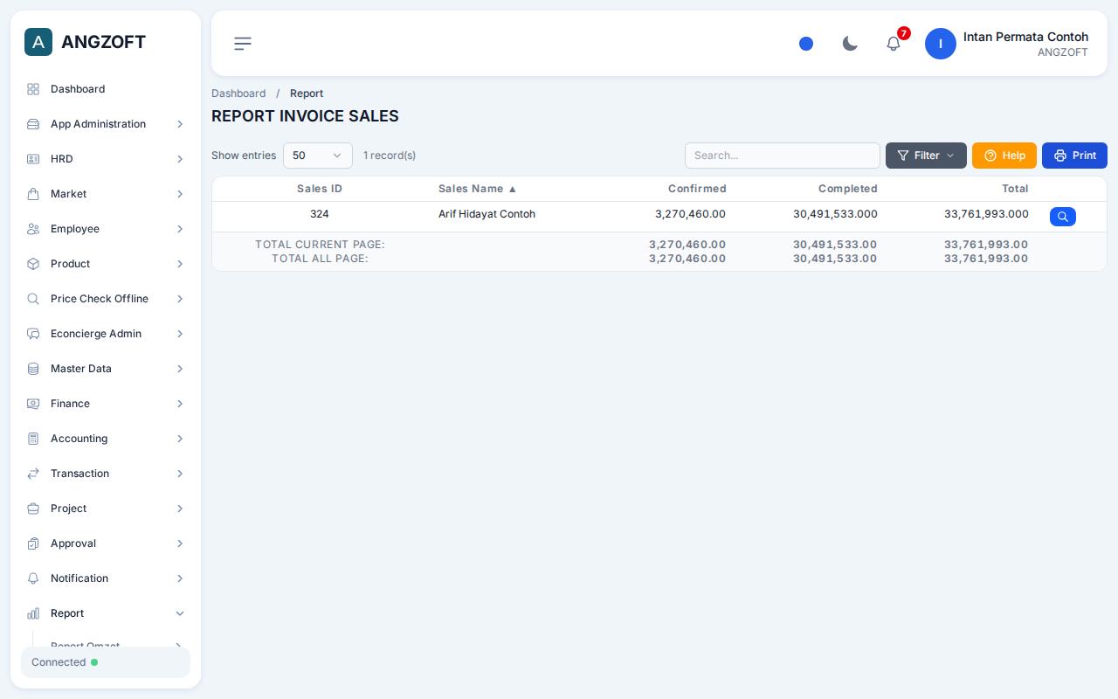Click the HRD sidebar icon
Image resolution: width=1118 pixels, height=699 pixels.
33,159
